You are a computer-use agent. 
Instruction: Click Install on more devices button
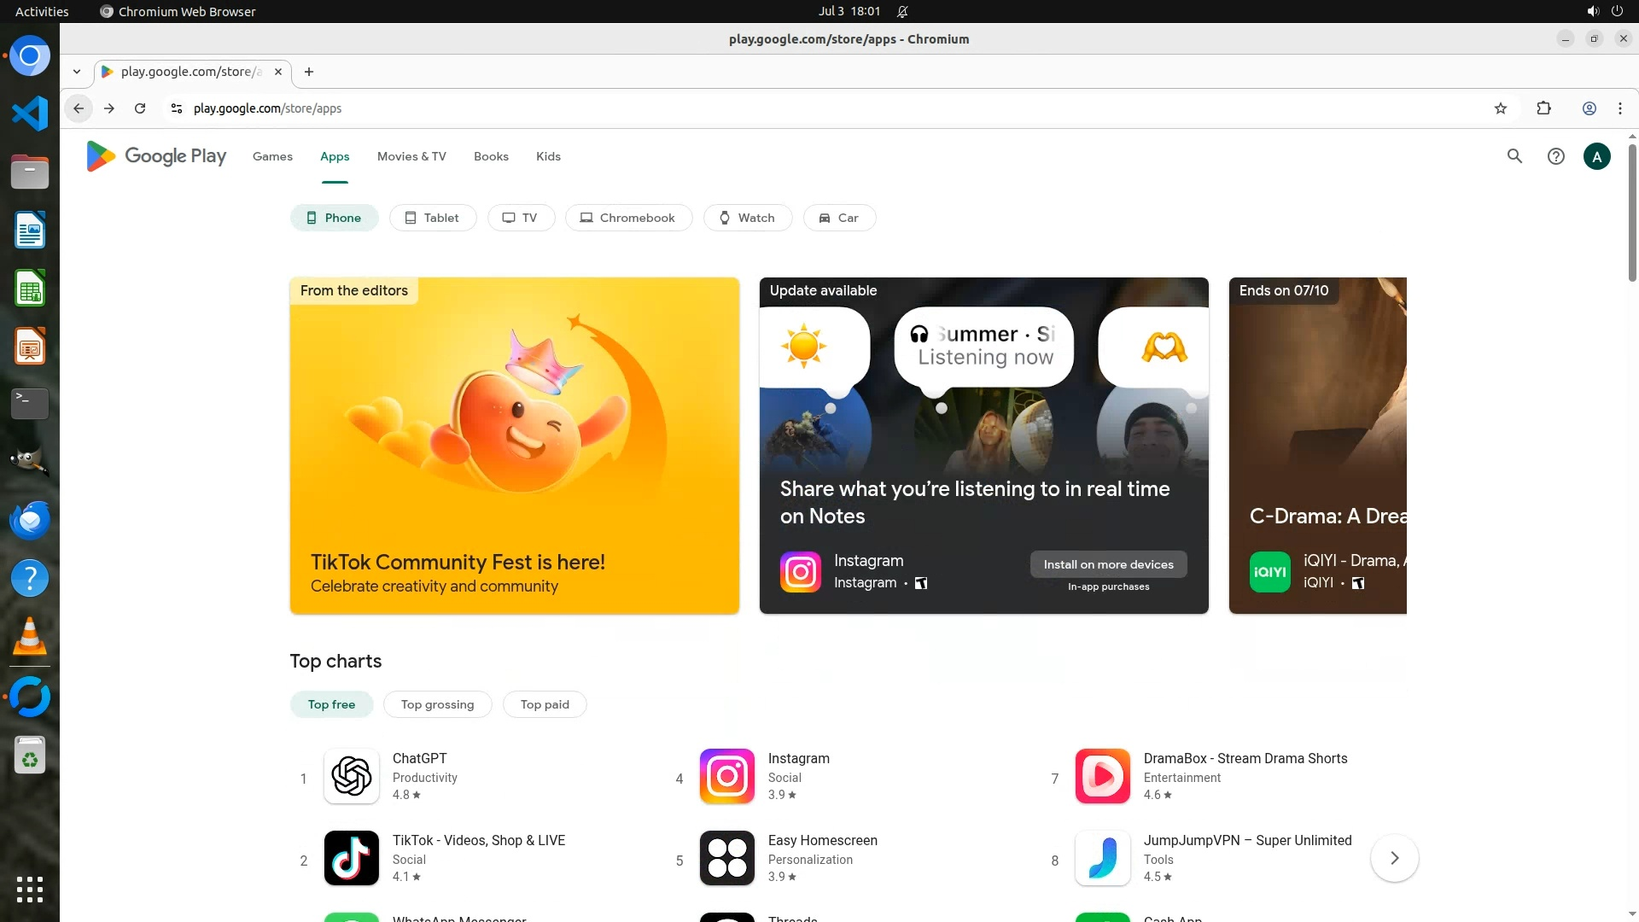click(x=1108, y=564)
